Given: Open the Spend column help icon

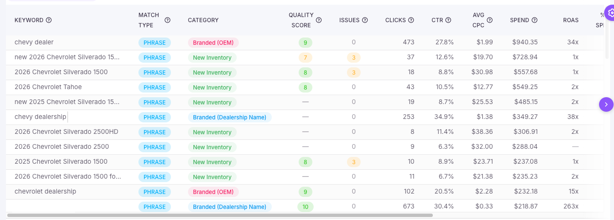Looking at the screenshot, I should point(535,20).
